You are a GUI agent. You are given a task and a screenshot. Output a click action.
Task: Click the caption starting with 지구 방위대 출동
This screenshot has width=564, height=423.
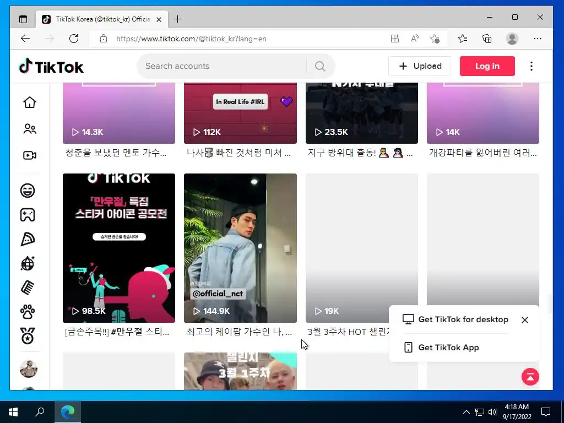pos(360,153)
